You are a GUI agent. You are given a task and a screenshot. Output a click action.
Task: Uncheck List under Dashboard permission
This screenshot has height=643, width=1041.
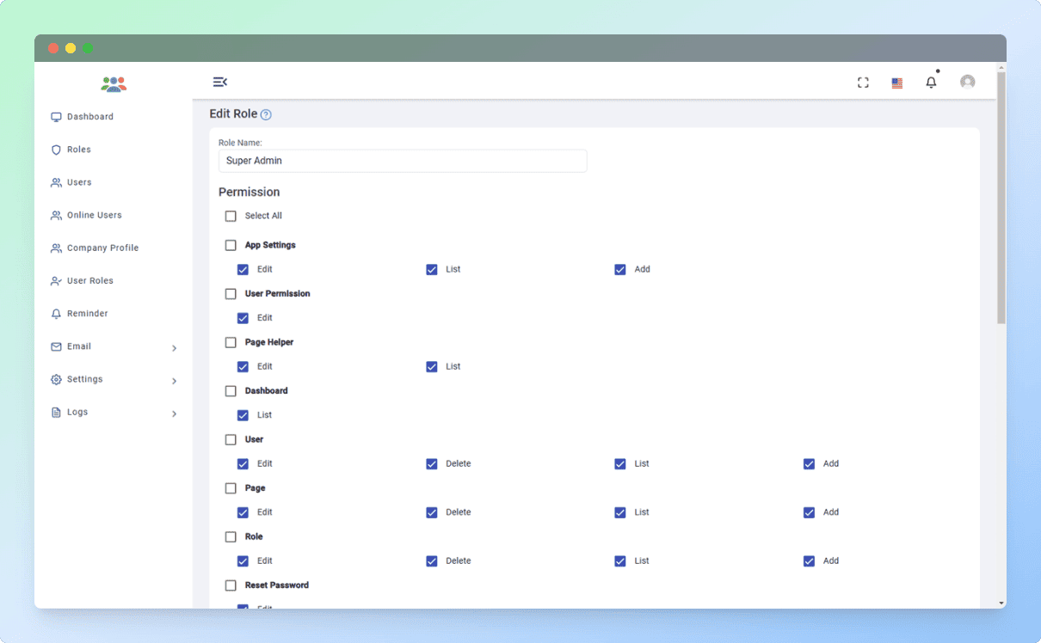coord(243,415)
